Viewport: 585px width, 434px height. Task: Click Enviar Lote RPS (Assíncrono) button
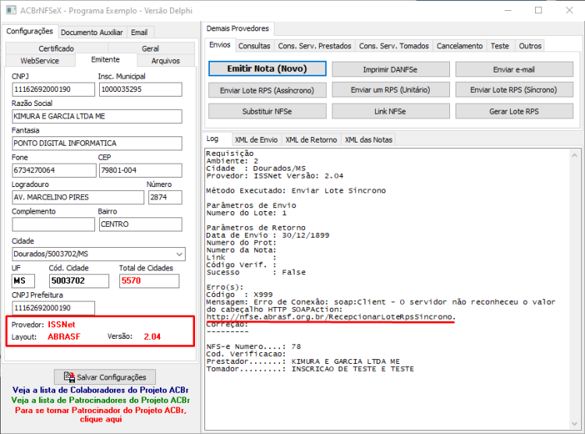pyautogui.click(x=267, y=90)
